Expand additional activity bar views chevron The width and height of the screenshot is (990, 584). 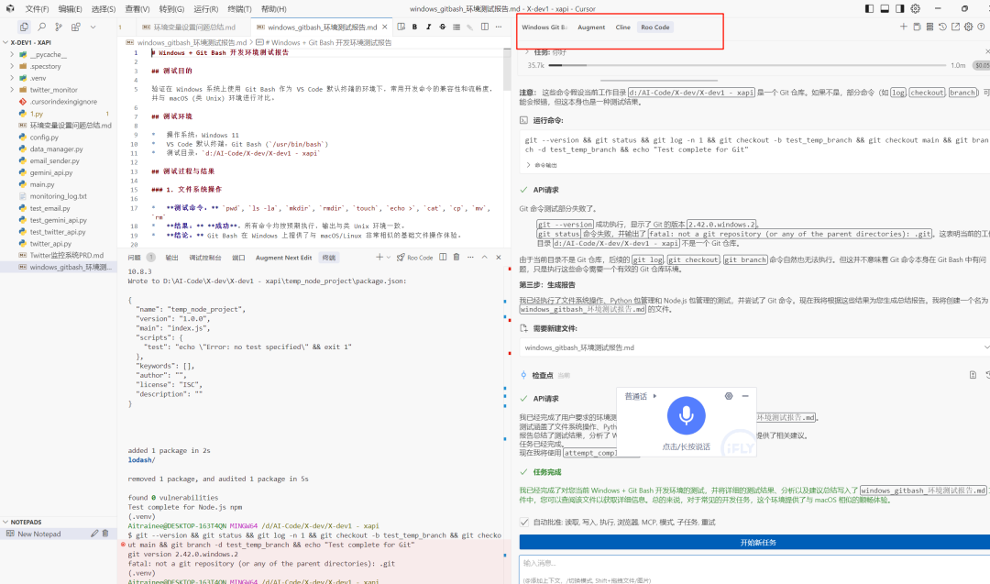click(x=93, y=28)
